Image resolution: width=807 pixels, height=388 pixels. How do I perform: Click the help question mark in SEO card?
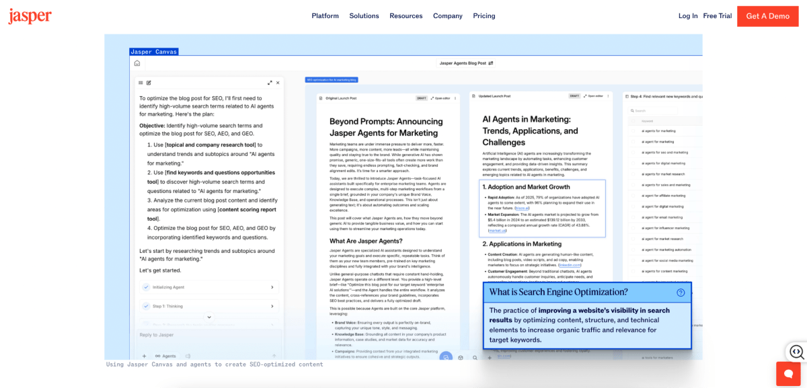pos(681,293)
